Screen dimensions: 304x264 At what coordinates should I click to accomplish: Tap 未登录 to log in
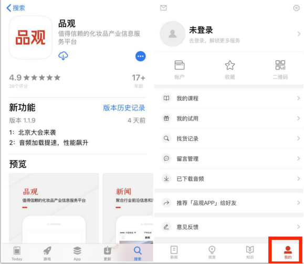tap(201, 30)
